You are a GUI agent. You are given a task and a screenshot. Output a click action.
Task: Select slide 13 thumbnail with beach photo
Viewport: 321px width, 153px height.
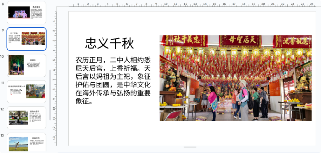[x=27, y=143]
